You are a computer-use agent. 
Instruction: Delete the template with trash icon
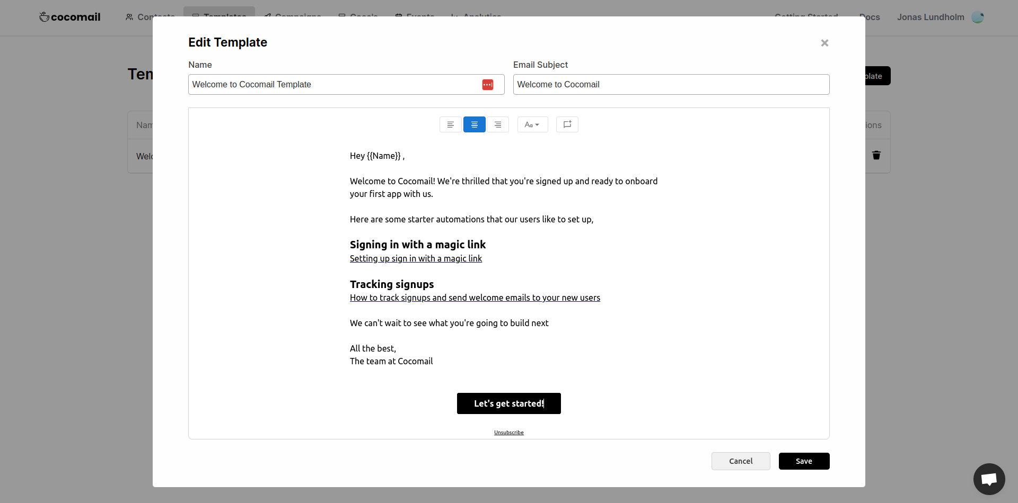click(876, 155)
